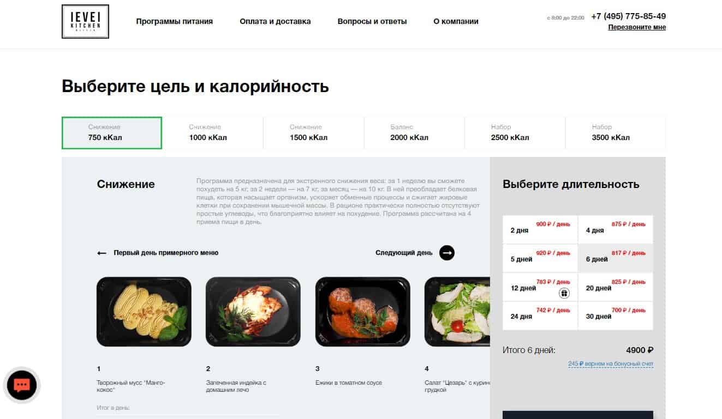
Task: Open the mango-coconut mousse dish photo
Action: [144, 312]
